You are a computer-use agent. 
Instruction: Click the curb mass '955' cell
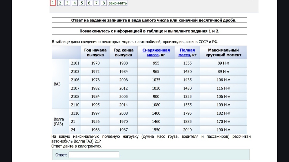pos(156,63)
